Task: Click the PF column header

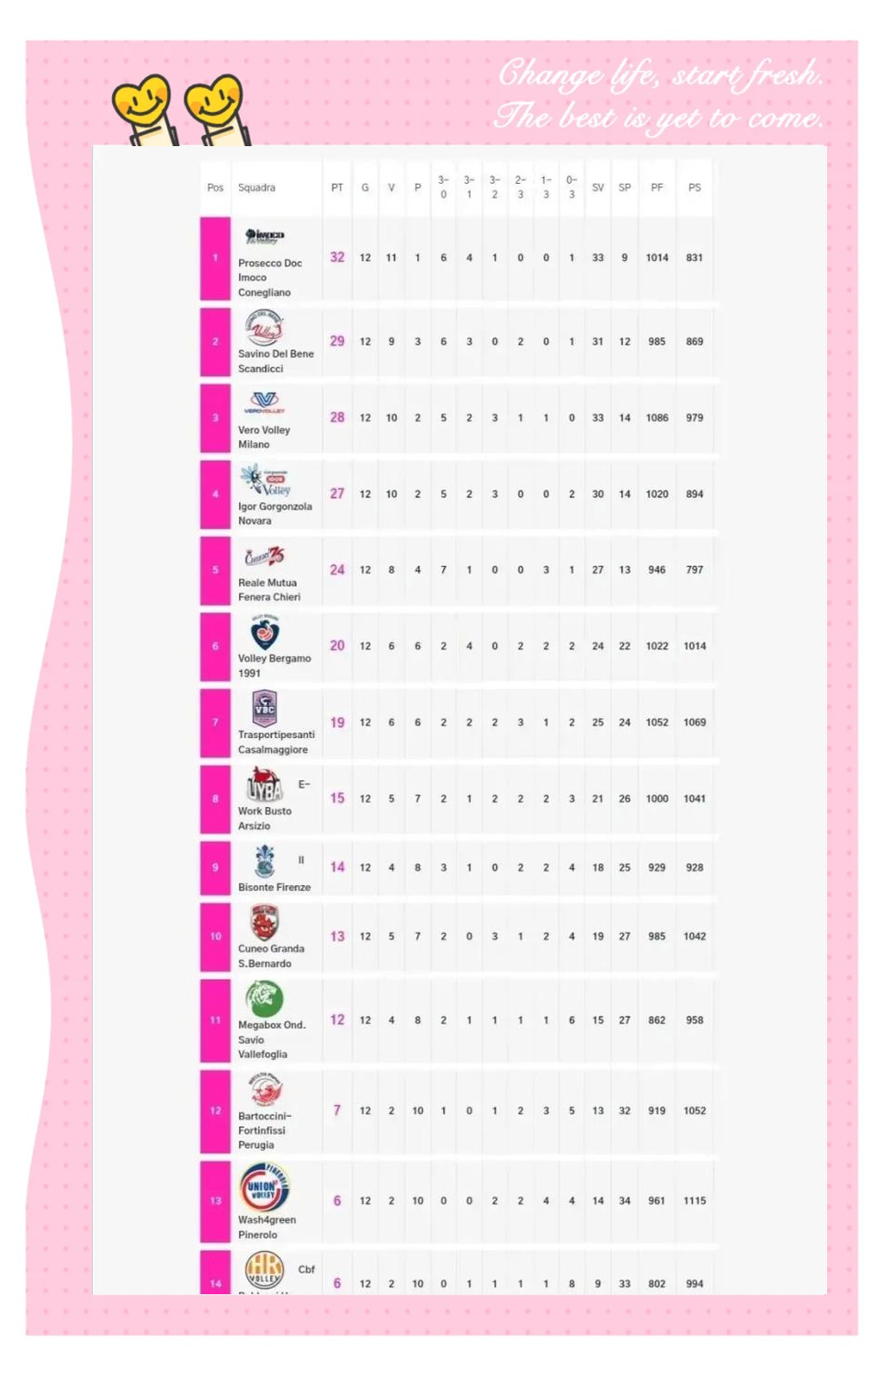Action: 657,188
